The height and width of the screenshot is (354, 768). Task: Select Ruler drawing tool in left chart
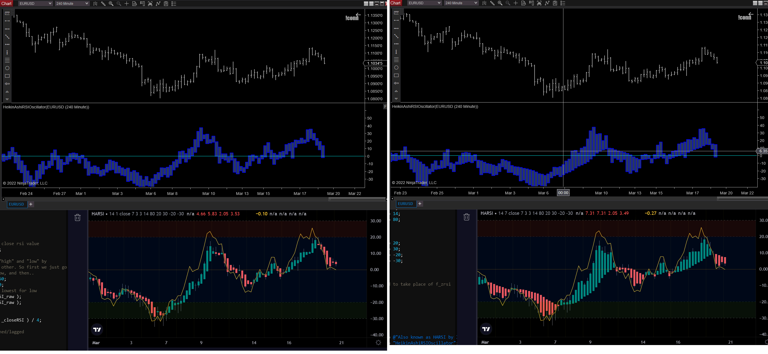click(7, 13)
